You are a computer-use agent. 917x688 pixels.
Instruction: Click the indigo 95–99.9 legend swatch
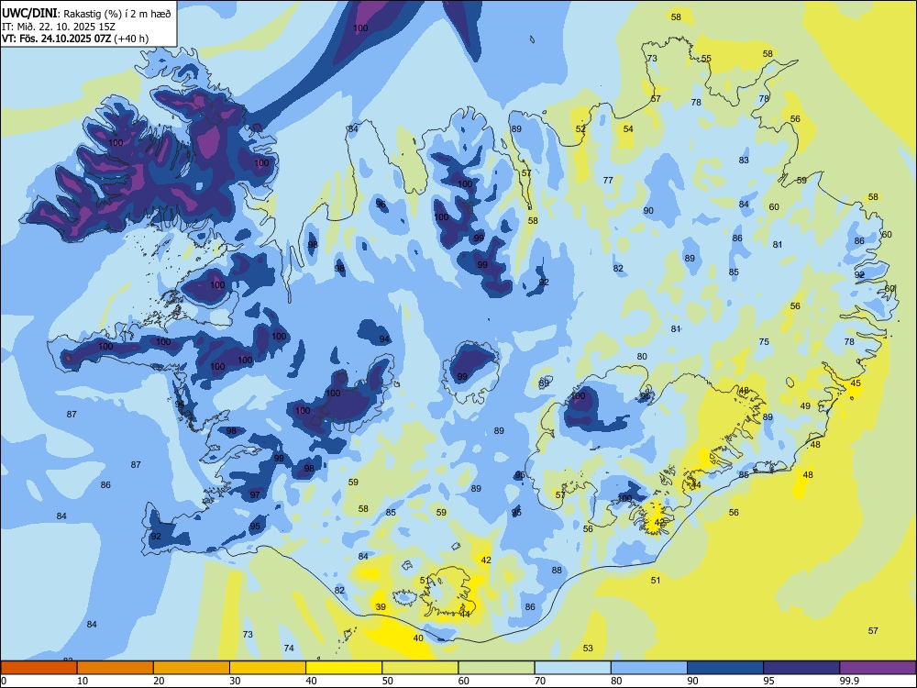(801, 668)
